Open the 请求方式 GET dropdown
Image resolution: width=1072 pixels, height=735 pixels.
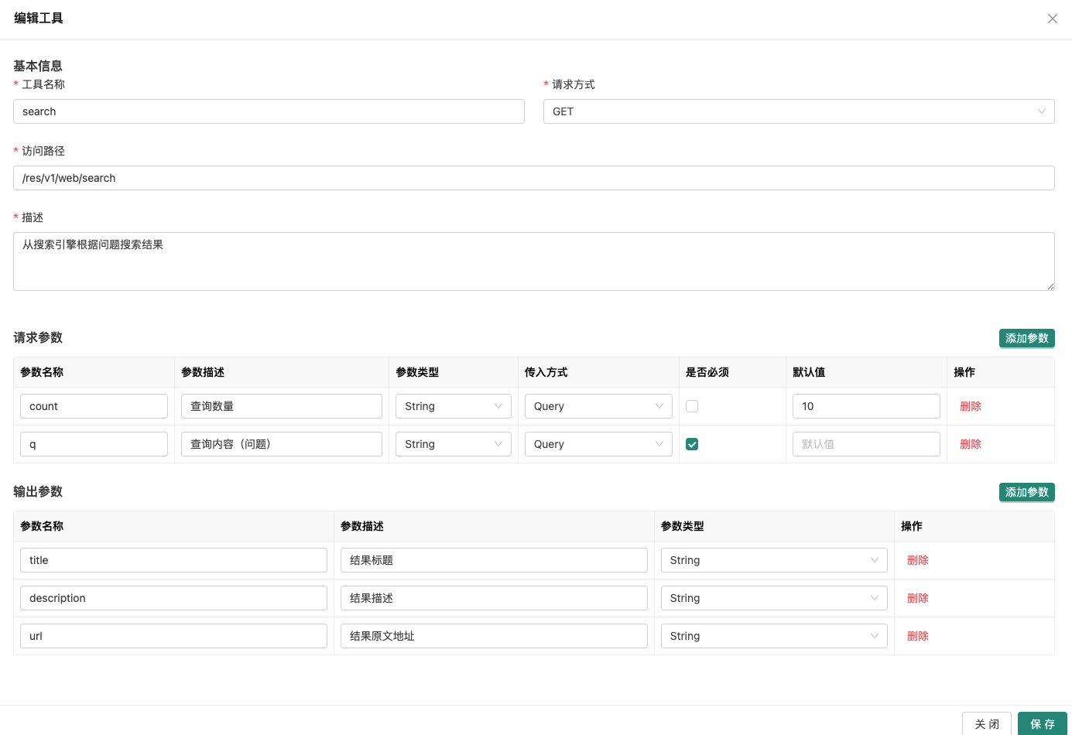[798, 111]
